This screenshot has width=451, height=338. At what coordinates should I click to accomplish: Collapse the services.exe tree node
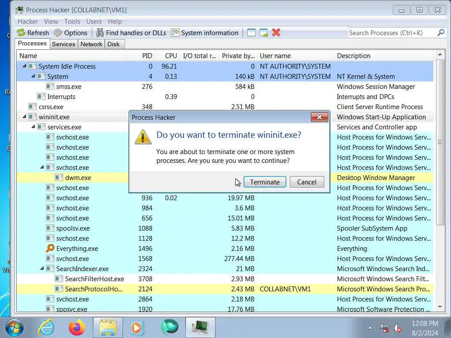[x=33, y=127]
